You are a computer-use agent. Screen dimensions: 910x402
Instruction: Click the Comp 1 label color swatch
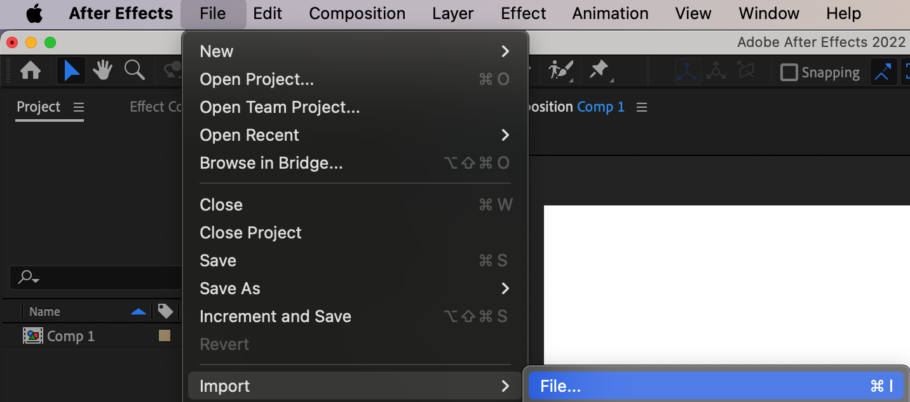(165, 336)
